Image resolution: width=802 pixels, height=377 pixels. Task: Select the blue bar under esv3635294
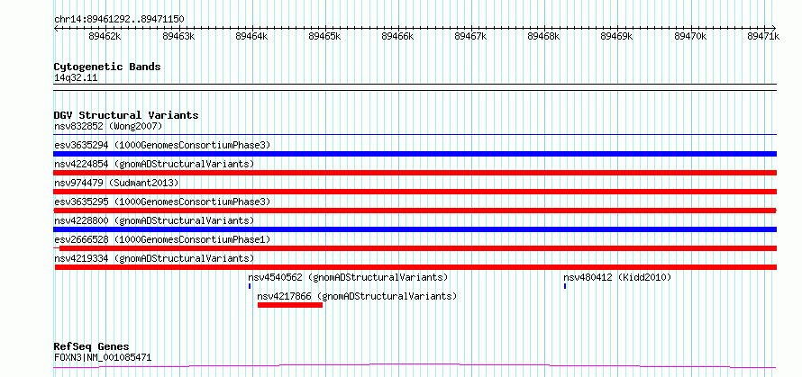pos(415,154)
